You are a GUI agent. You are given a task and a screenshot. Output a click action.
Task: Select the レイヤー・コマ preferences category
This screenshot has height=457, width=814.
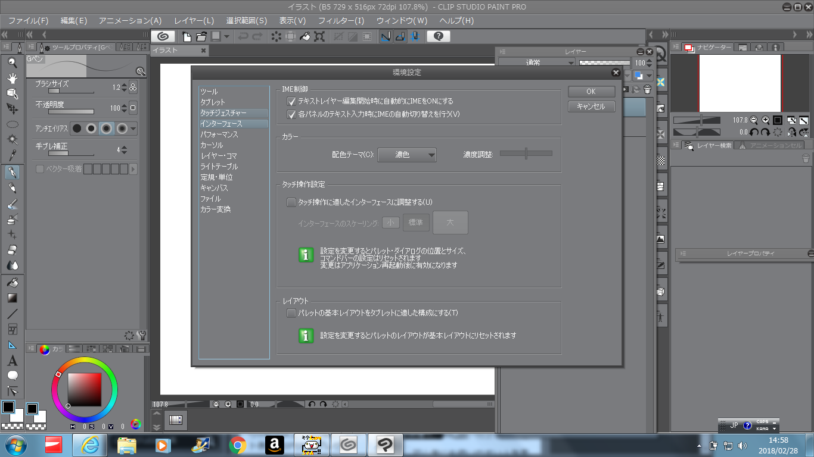click(219, 156)
